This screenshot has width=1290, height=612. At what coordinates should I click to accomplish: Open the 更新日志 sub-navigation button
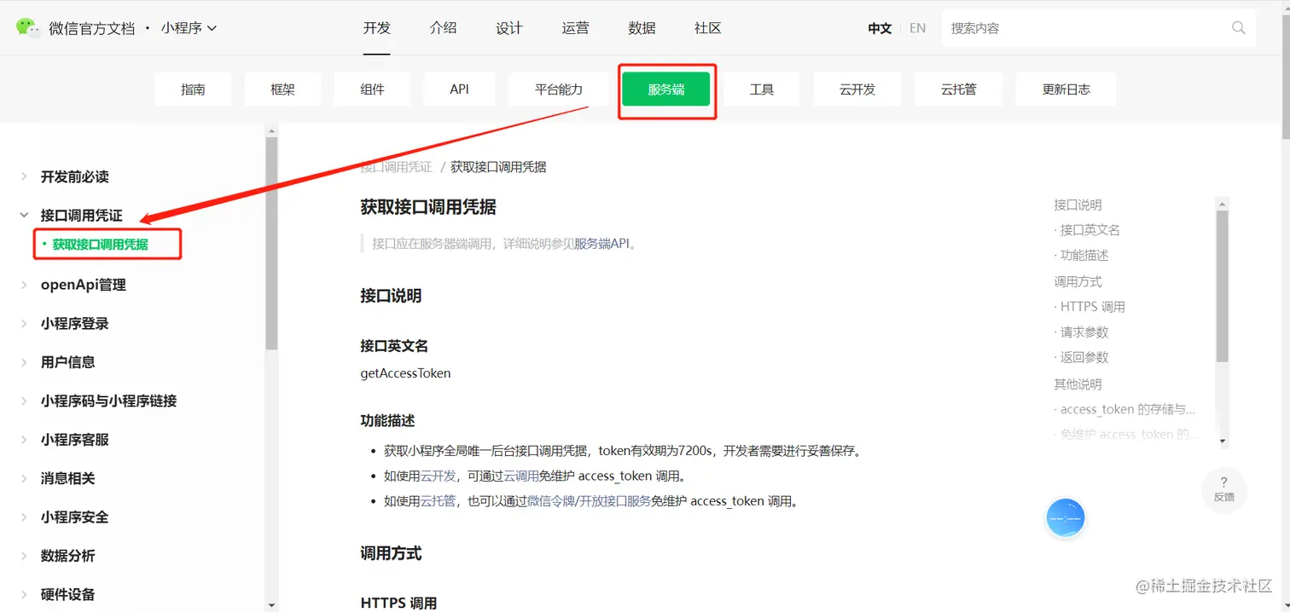(x=1066, y=89)
